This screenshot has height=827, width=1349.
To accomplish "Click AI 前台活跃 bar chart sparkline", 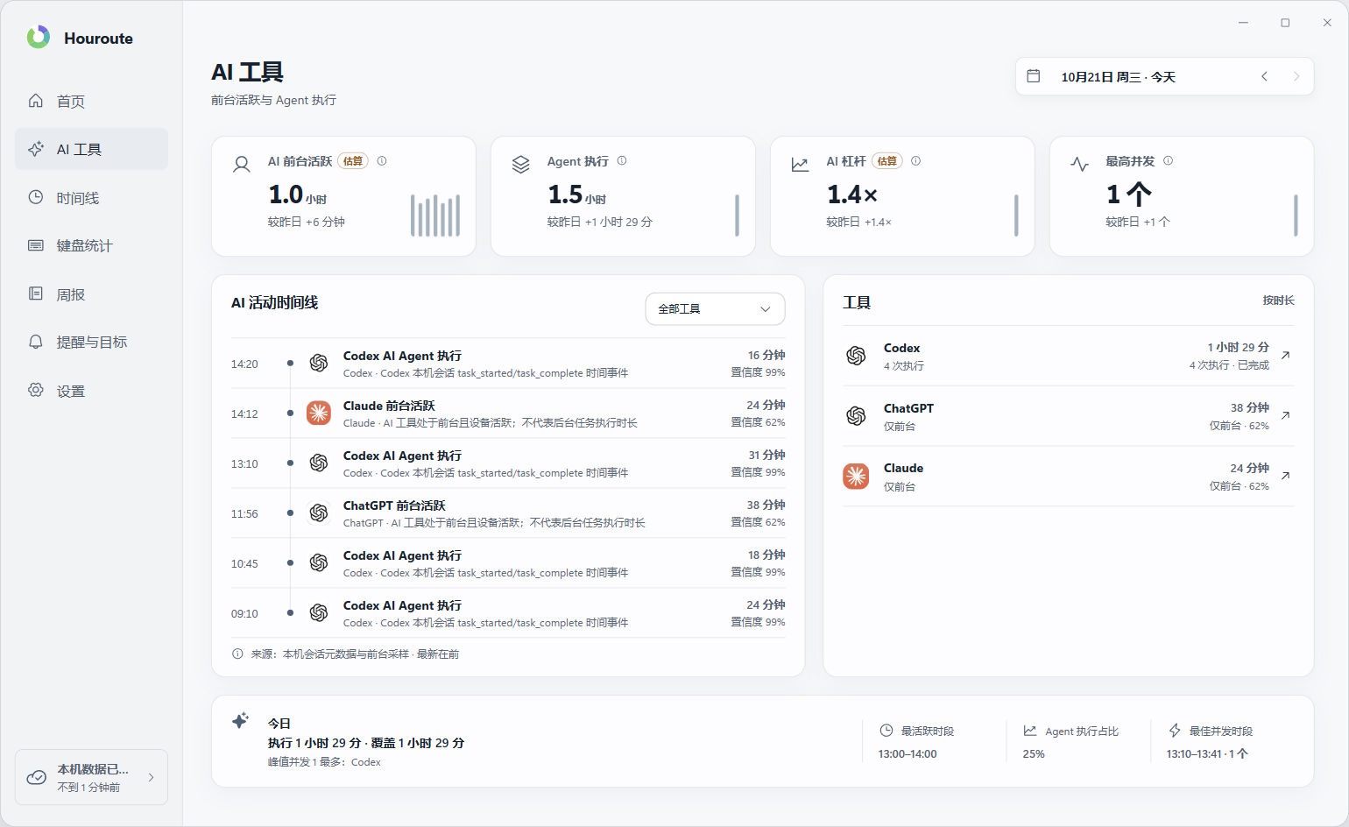I will click(x=435, y=216).
